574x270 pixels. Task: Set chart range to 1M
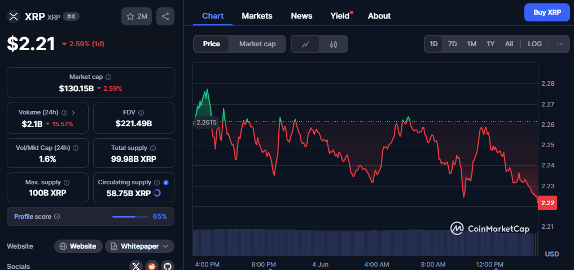pos(471,44)
